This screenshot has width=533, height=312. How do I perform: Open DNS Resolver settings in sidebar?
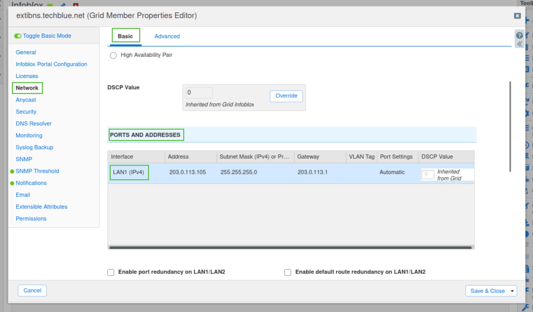click(x=34, y=124)
